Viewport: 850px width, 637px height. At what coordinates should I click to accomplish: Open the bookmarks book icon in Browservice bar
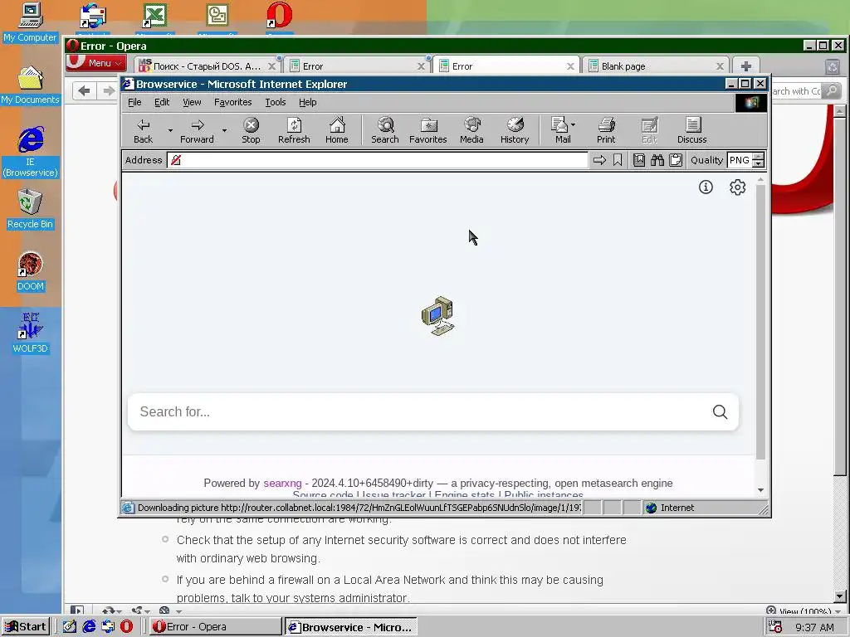click(639, 160)
